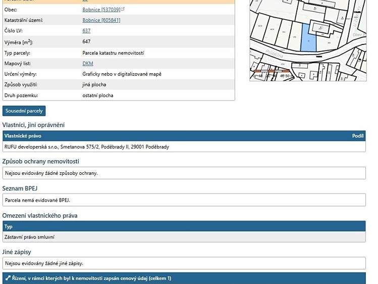Open the LV number 637 link
The width and height of the screenshot is (378, 284).
86,31
